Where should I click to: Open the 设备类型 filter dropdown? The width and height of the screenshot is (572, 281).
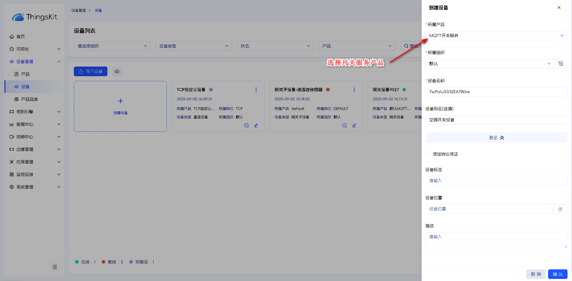tap(194, 46)
